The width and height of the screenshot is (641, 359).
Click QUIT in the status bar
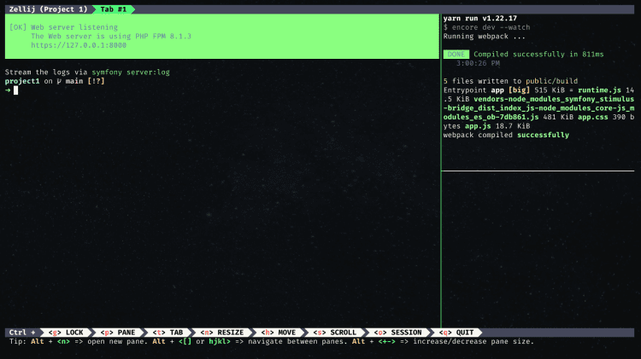pyautogui.click(x=456, y=333)
